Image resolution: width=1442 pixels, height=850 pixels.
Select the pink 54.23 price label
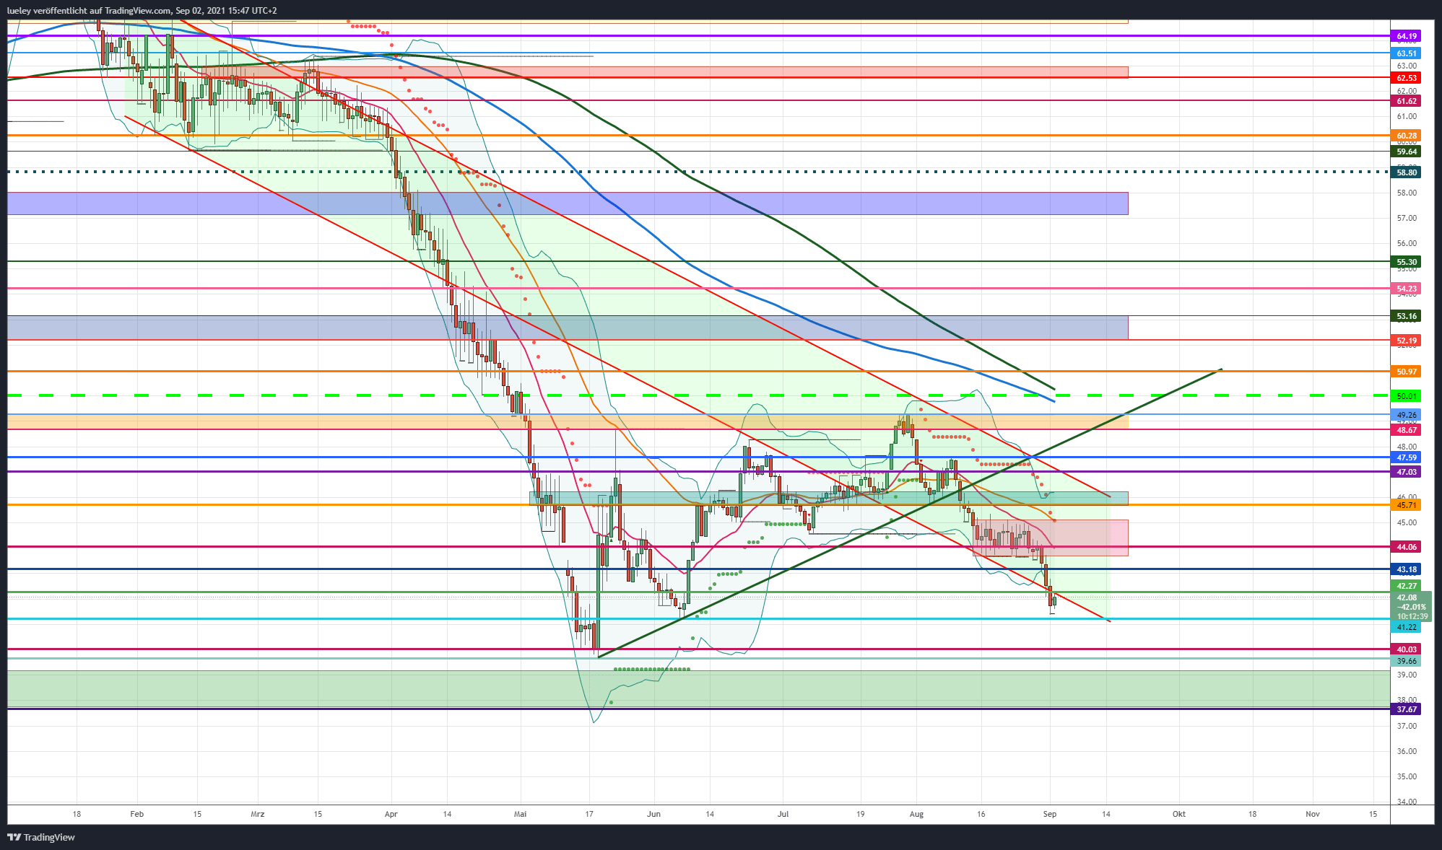coord(1406,289)
